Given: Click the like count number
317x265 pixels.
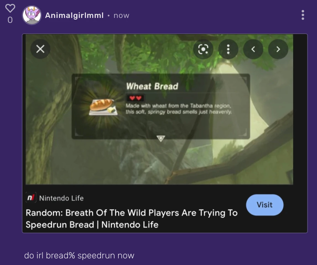Looking at the screenshot, I should 10,20.
